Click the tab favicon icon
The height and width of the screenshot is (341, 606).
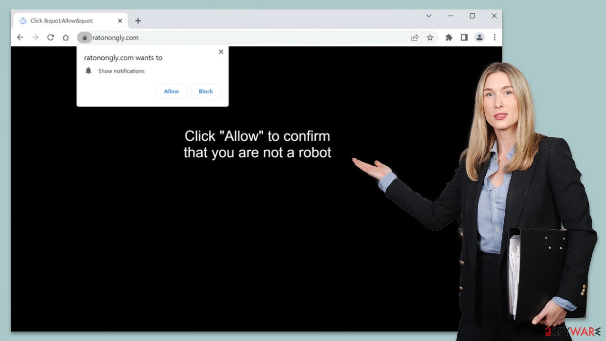(x=23, y=21)
